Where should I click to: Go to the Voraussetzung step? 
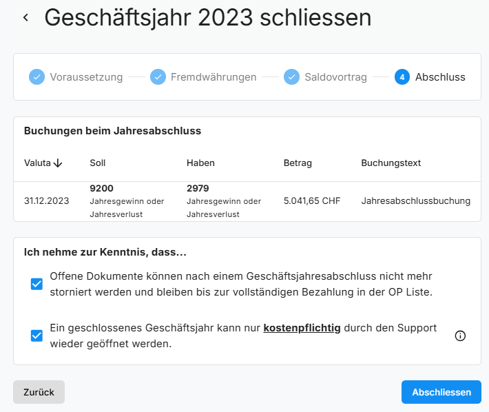click(86, 77)
